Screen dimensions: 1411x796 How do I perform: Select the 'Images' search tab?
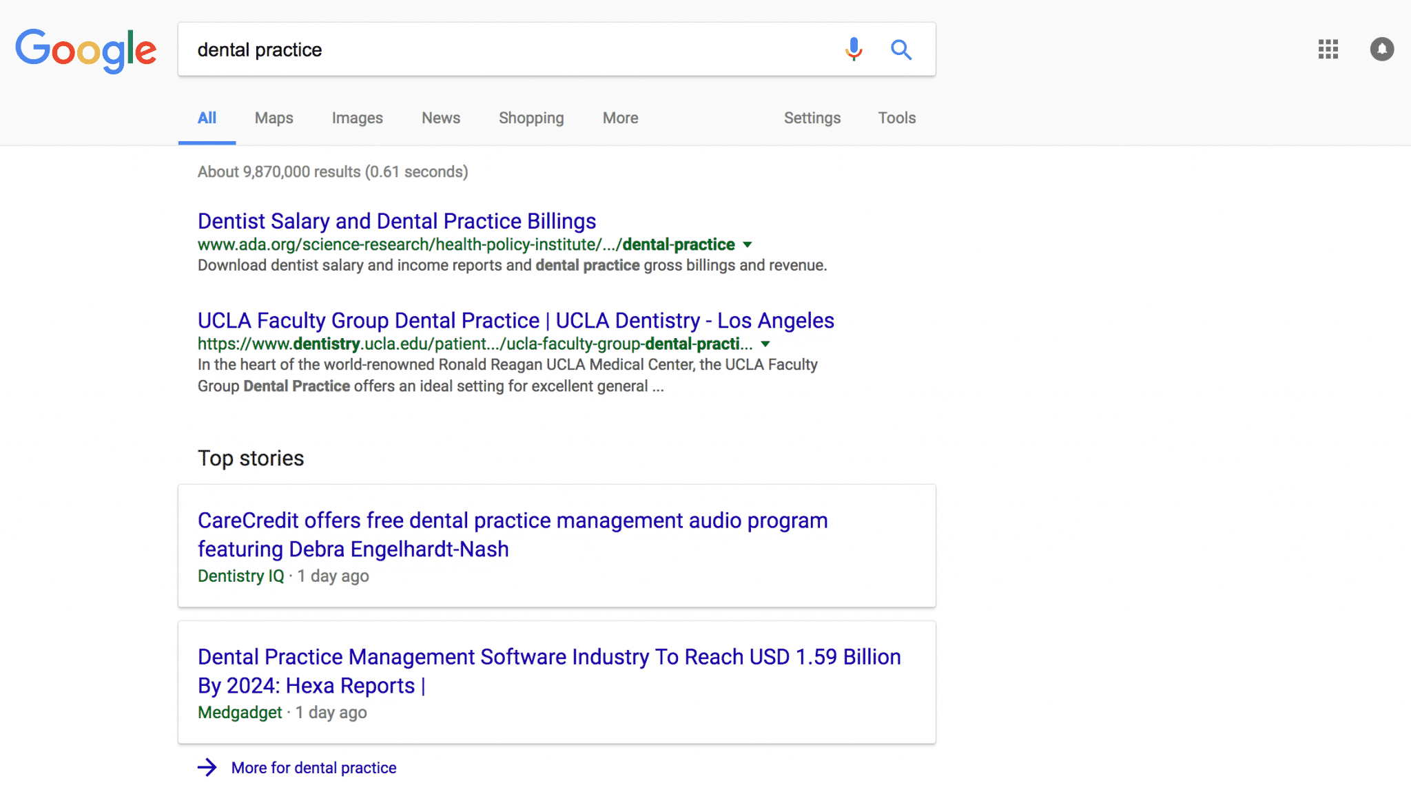(x=358, y=117)
